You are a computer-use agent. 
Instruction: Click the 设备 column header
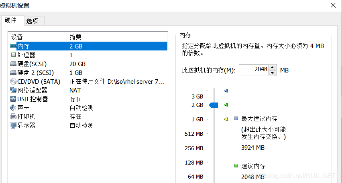(37, 37)
